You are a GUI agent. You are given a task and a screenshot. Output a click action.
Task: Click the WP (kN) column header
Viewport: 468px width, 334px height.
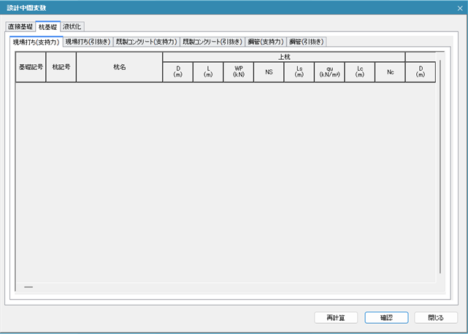238,71
